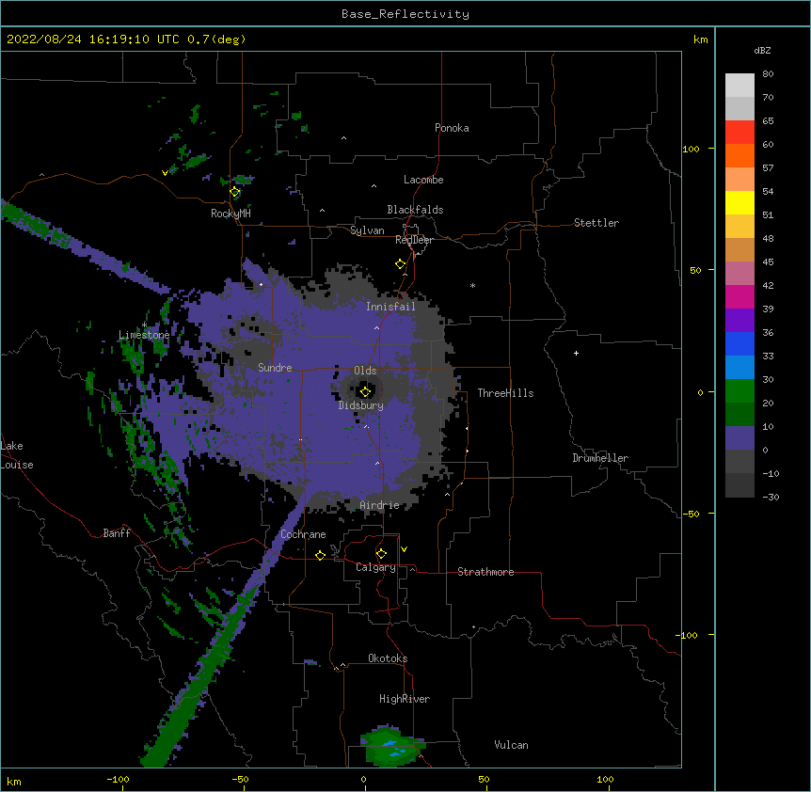Click the purple 10 dBZ legend swatch
The image size is (811, 792).
click(x=739, y=438)
